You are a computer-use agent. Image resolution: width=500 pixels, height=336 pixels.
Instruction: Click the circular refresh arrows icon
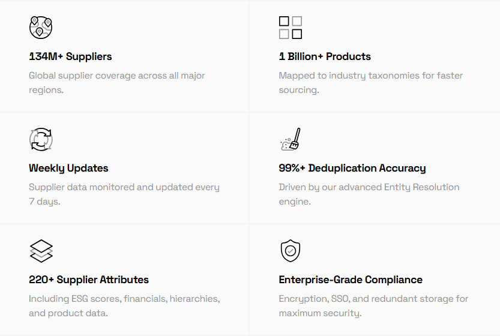41,139
